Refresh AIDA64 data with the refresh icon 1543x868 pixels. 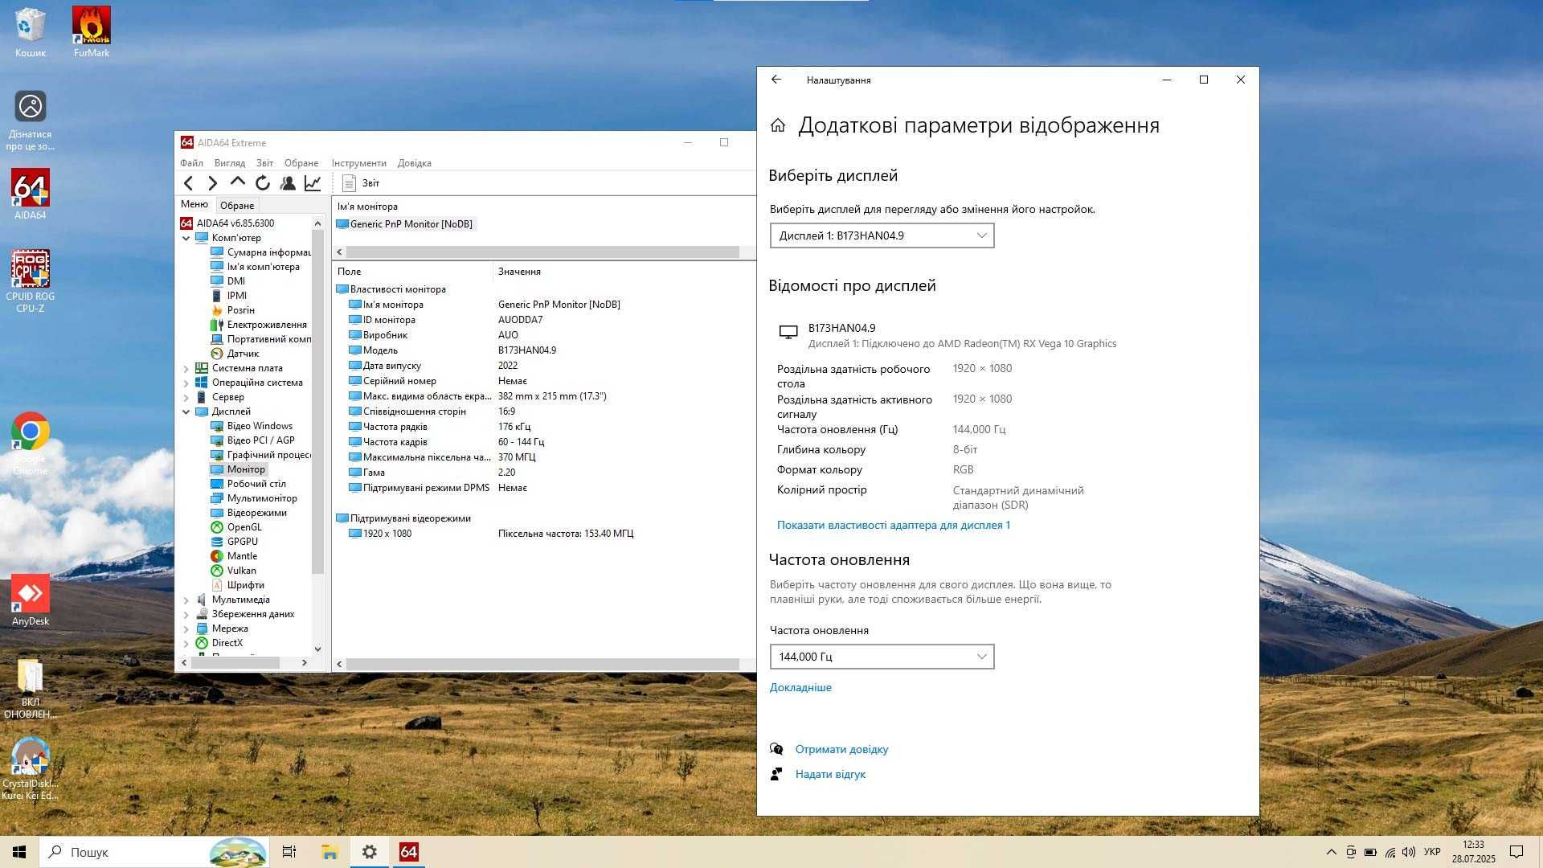(263, 183)
